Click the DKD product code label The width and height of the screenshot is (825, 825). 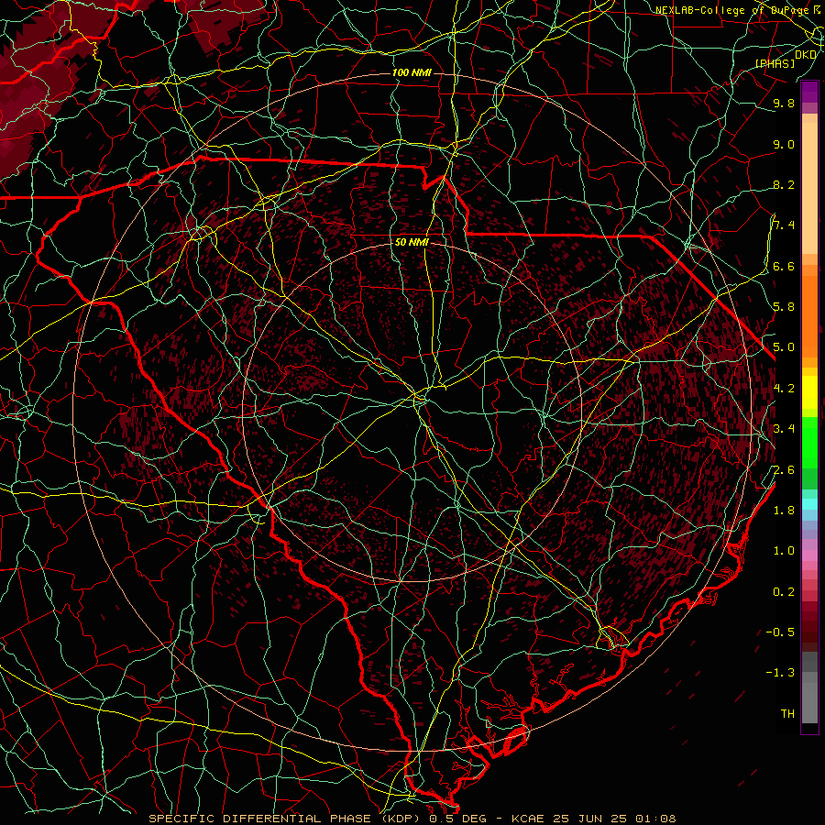point(806,55)
